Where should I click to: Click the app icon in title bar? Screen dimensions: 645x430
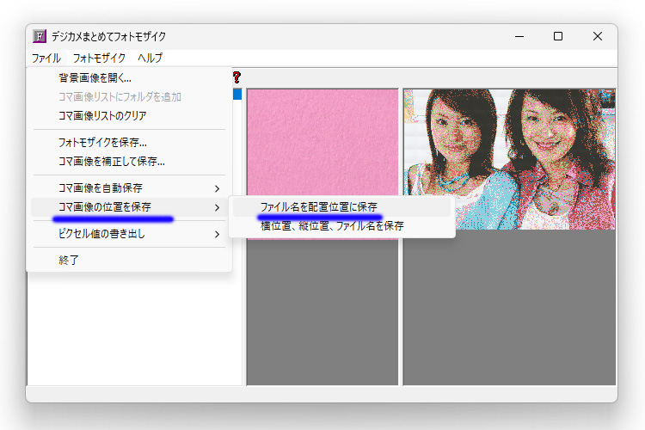pos(39,36)
